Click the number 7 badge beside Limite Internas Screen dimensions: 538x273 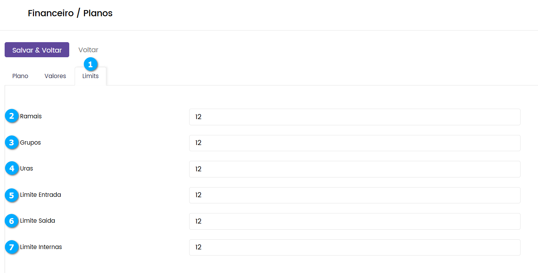click(x=12, y=247)
